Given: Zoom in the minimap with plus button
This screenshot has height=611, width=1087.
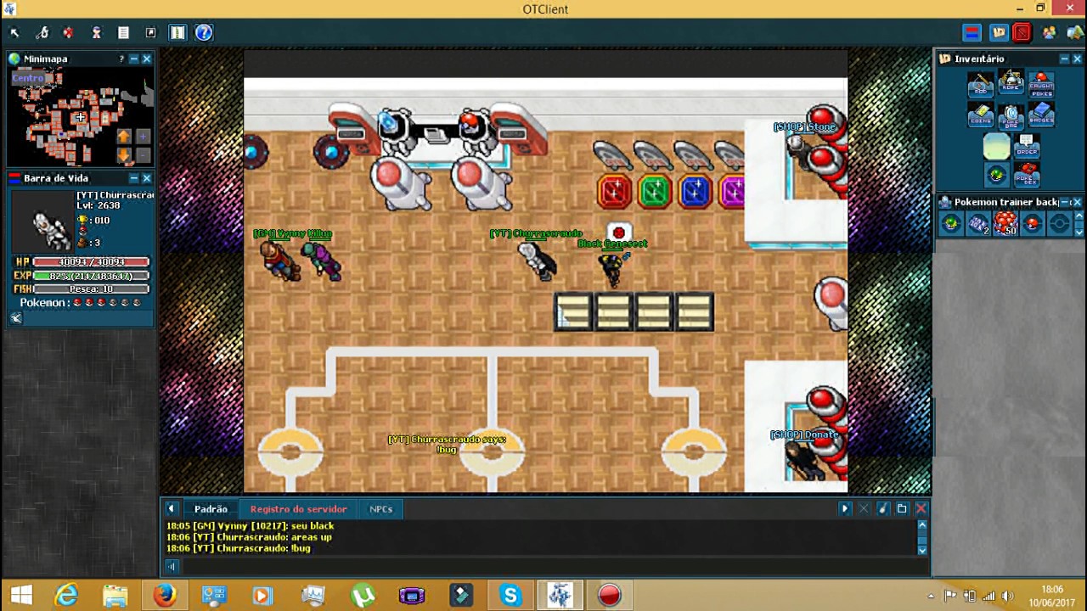Looking at the screenshot, I should [x=143, y=137].
